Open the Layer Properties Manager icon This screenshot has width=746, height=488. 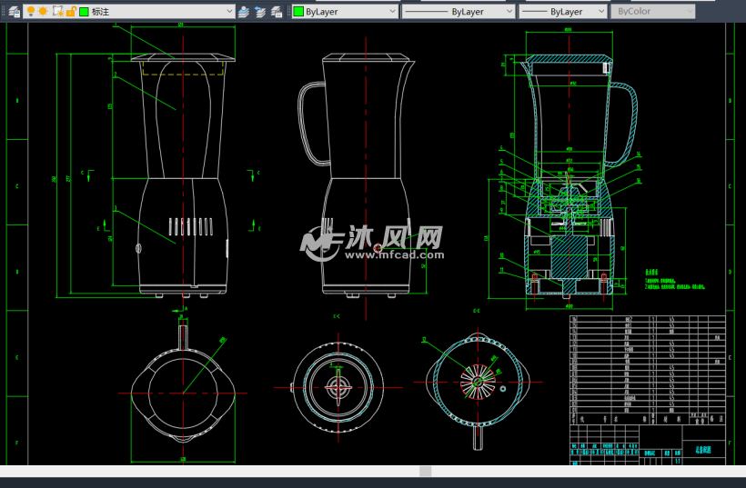pos(13,11)
